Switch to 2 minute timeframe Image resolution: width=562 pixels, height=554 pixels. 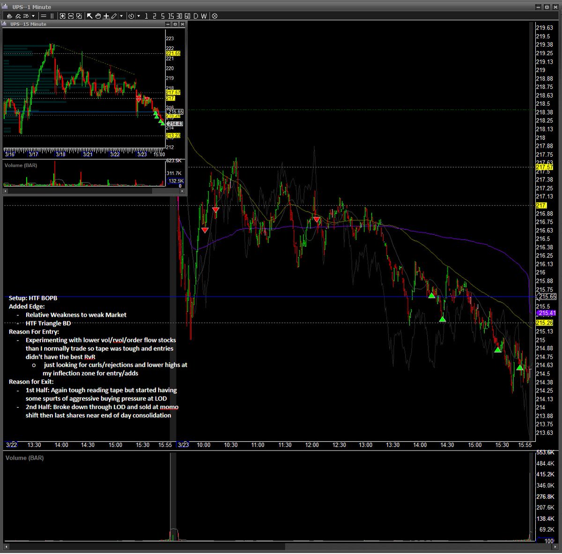(155, 16)
